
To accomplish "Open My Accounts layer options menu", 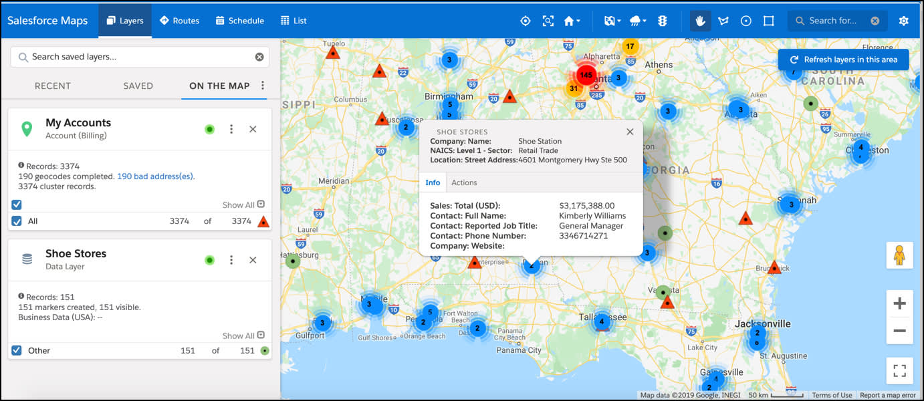I will tap(231, 129).
